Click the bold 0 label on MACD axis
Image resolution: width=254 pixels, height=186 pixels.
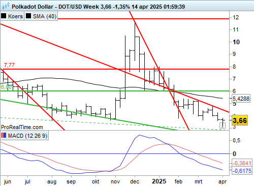coord(234,154)
